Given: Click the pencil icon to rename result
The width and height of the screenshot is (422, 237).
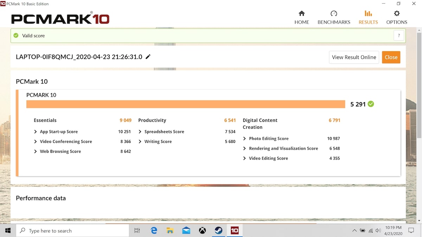Looking at the screenshot, I should click(148, 57).
